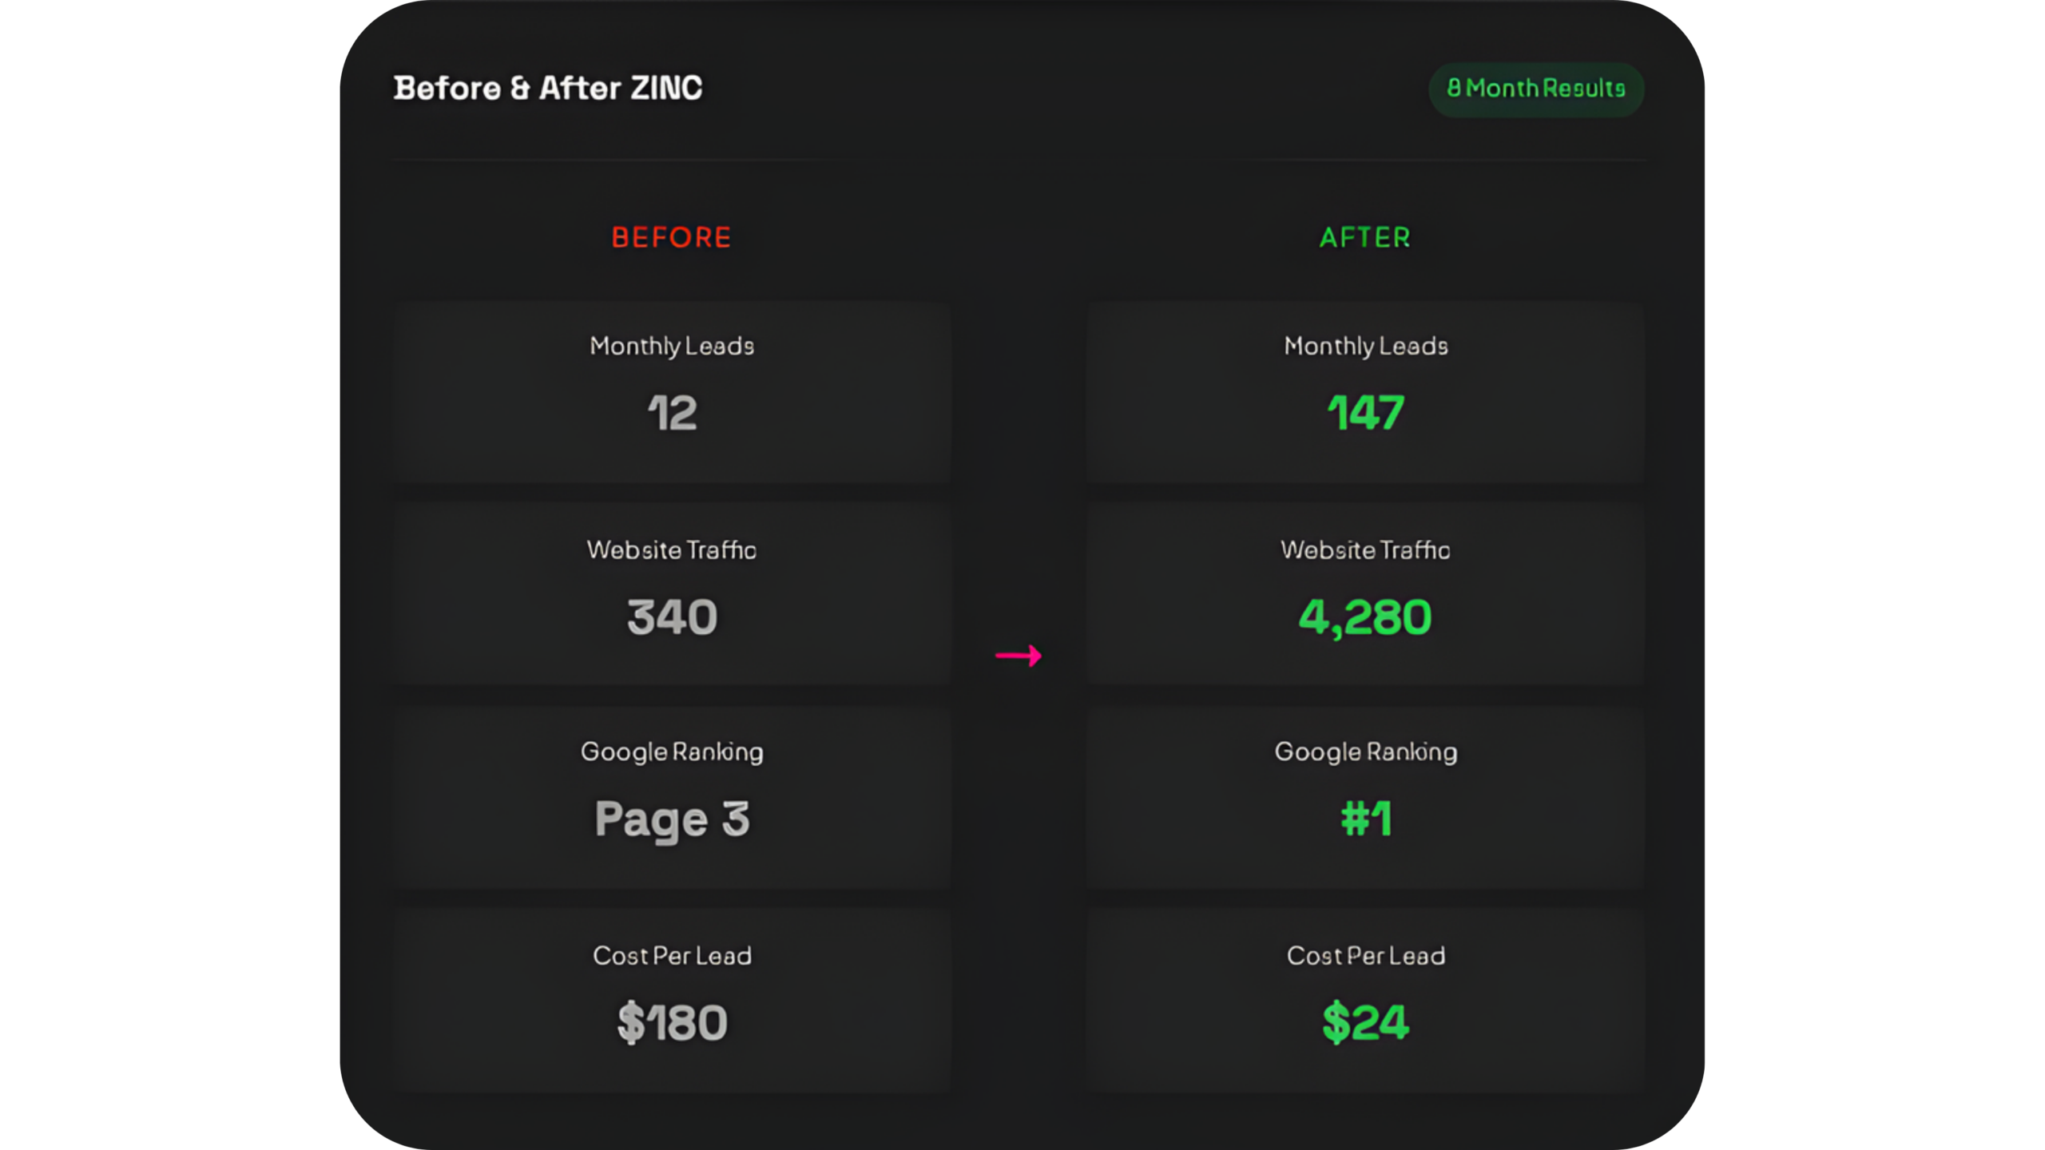The height and width of the screenshot is (1150, 2045).
Task: Click the before Website Traffic value 340
Action: tap(672, 617)
